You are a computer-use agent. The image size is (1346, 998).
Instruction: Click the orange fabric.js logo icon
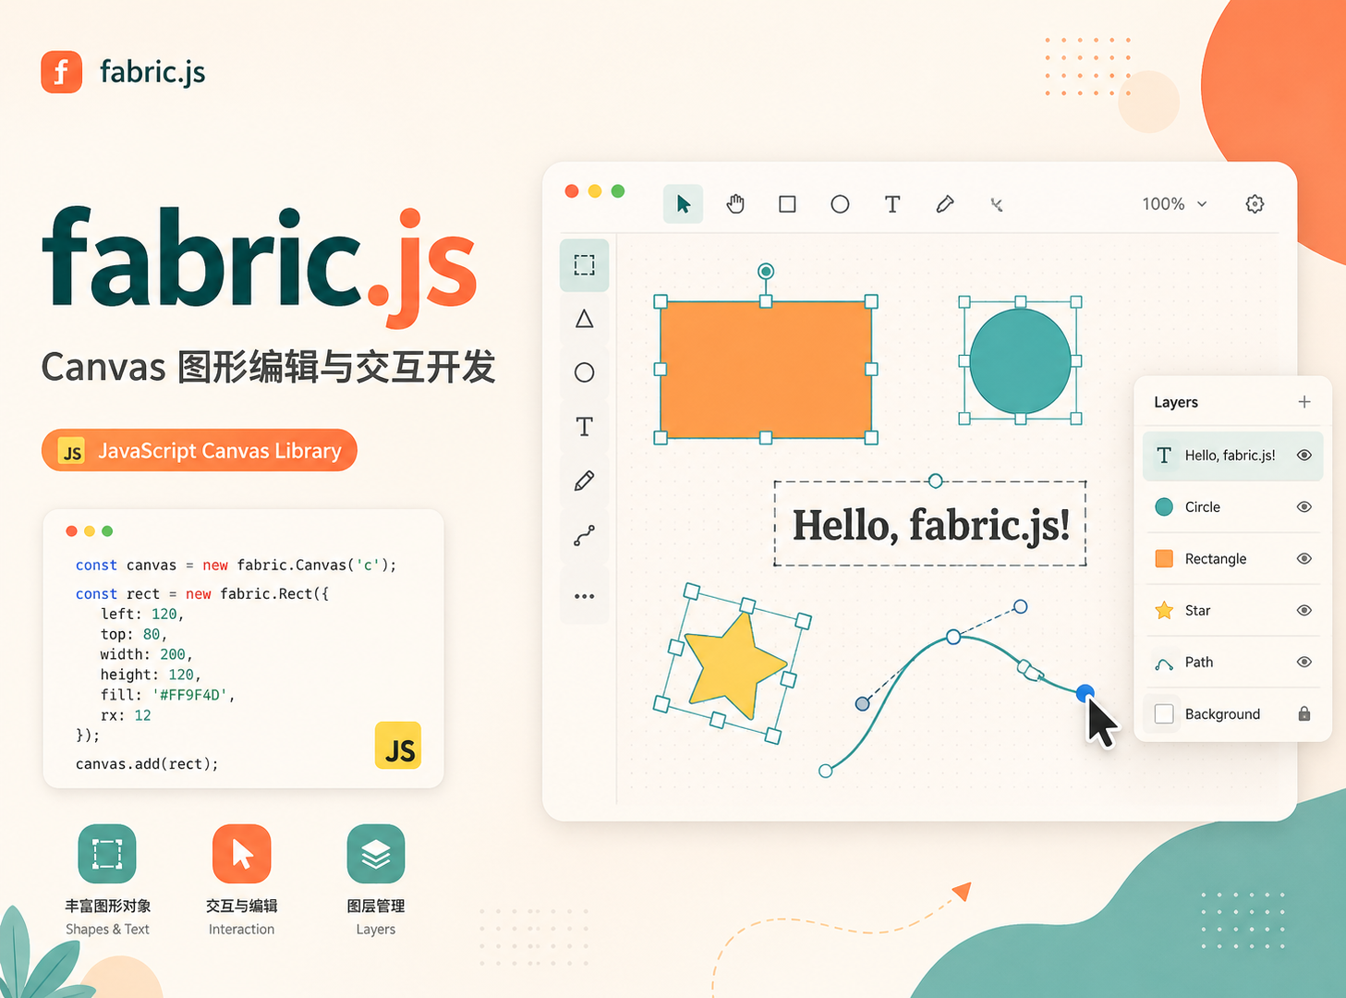click(x=62, y=72)
